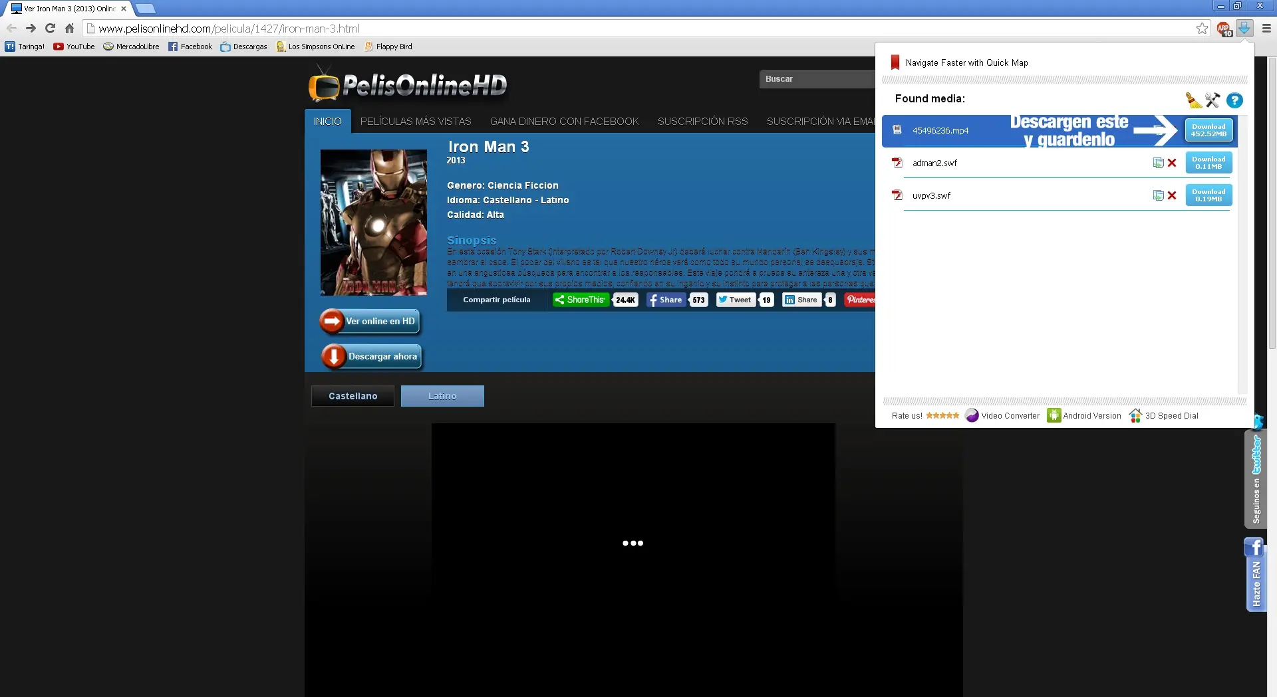Open SUSCRIPCIÓN RSS menu item
1277x697 pixels.
(x=703, y=121)
